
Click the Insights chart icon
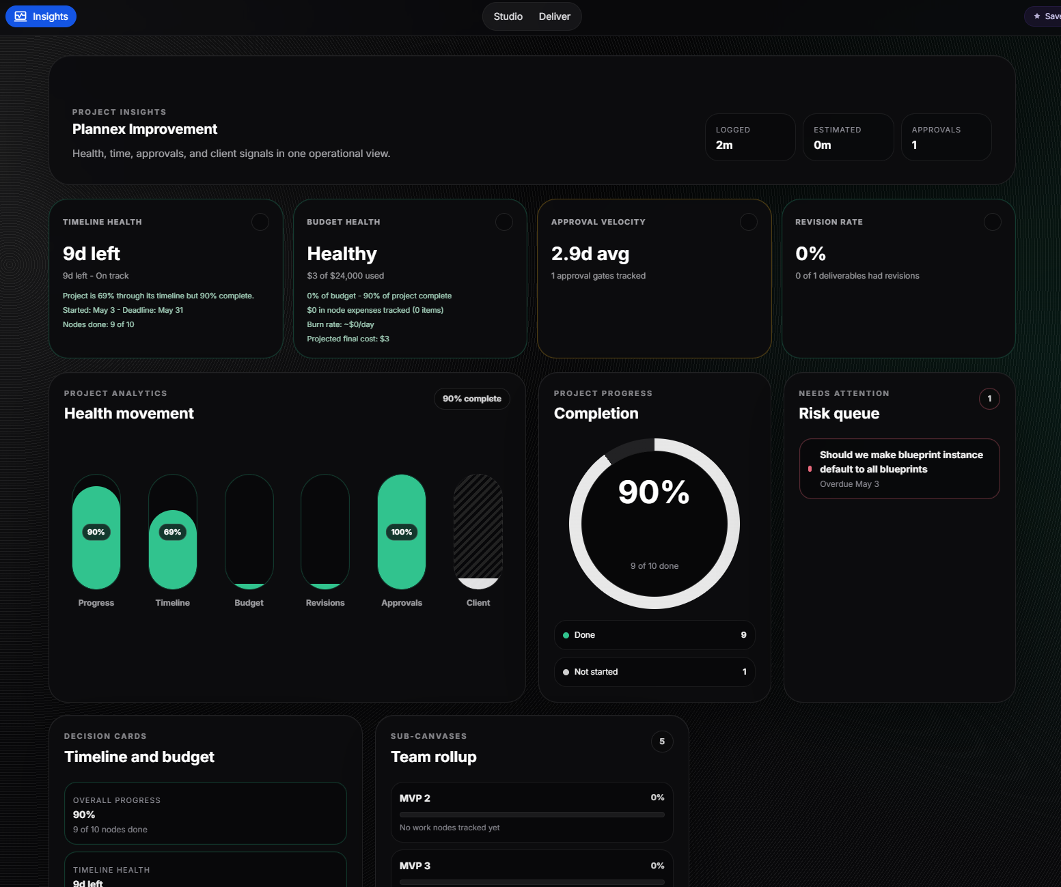pyautogui.click(x=20, y=16)
